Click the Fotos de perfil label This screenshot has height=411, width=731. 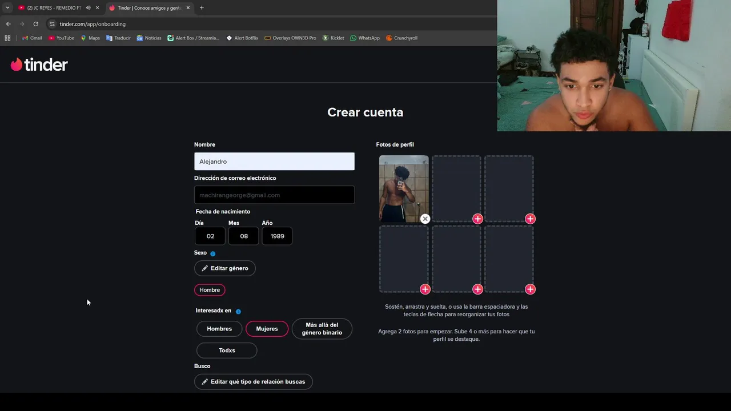(x=395, y=145)
